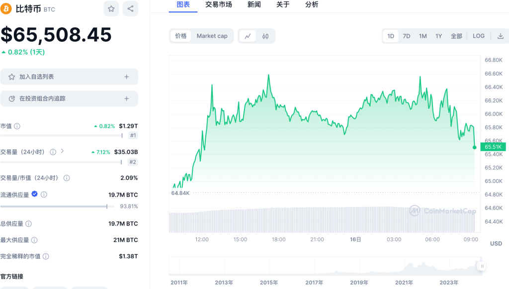Screen dimensions: 509x289
Task: Click info icon beside 最大供应量
Action: pyautogui.click(x=34, y=240)
